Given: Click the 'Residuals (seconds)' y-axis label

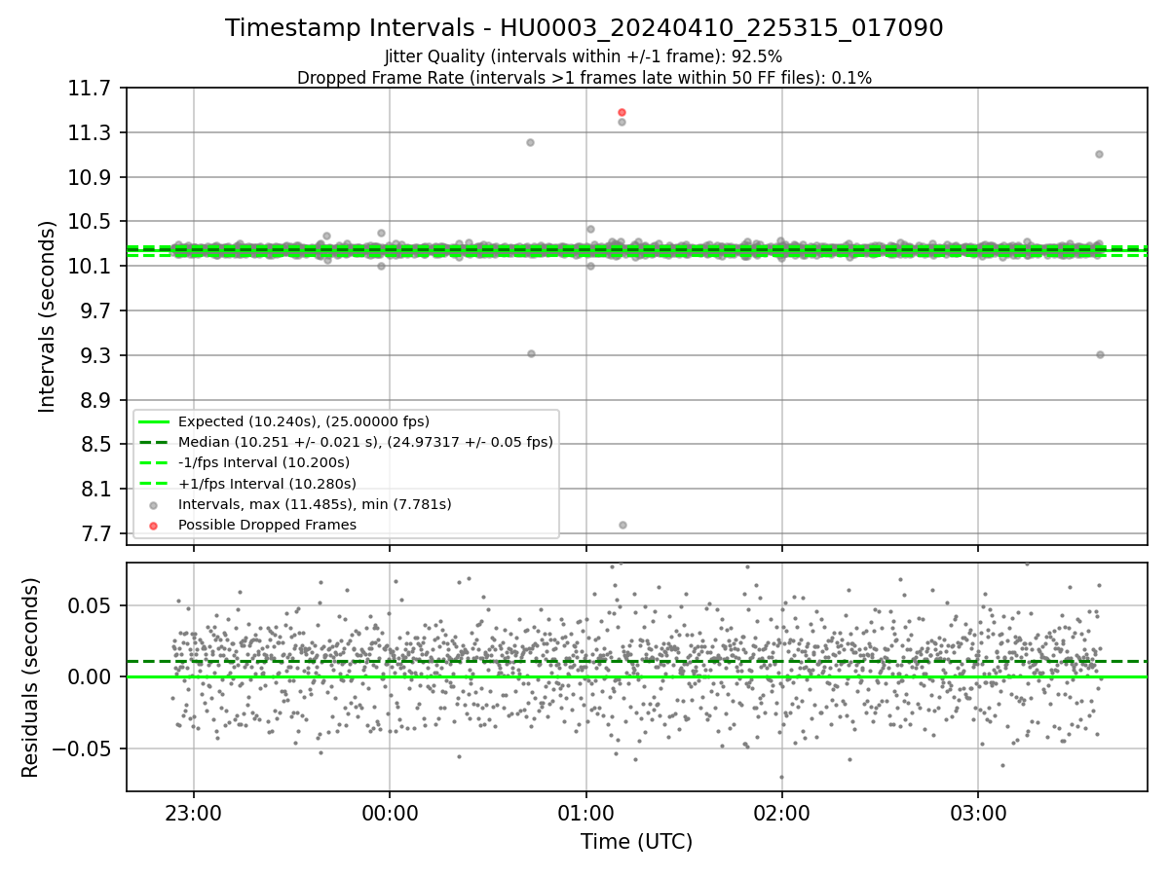Looking at the screenshot, I should click(31, 677).
